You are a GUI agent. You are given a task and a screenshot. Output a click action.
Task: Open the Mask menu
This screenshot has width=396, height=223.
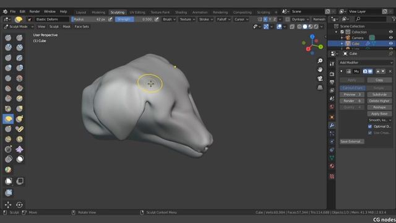point(67,27)
